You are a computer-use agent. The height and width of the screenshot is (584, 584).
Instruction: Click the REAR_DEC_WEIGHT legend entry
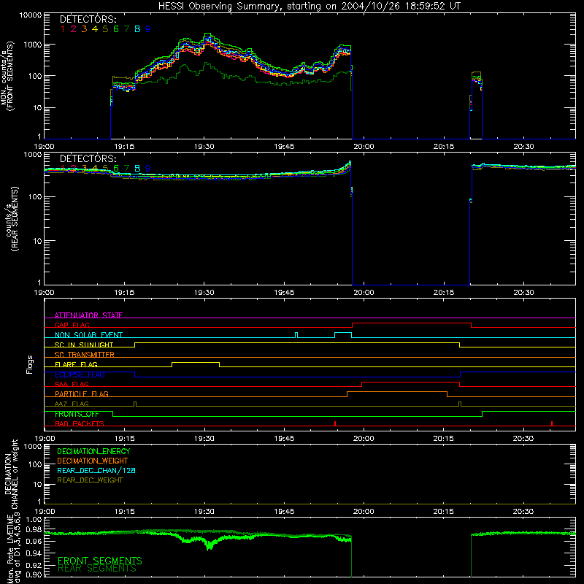(90, 480)
